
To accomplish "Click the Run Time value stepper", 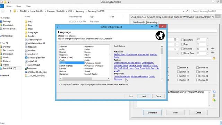I will tap(207, 49).
